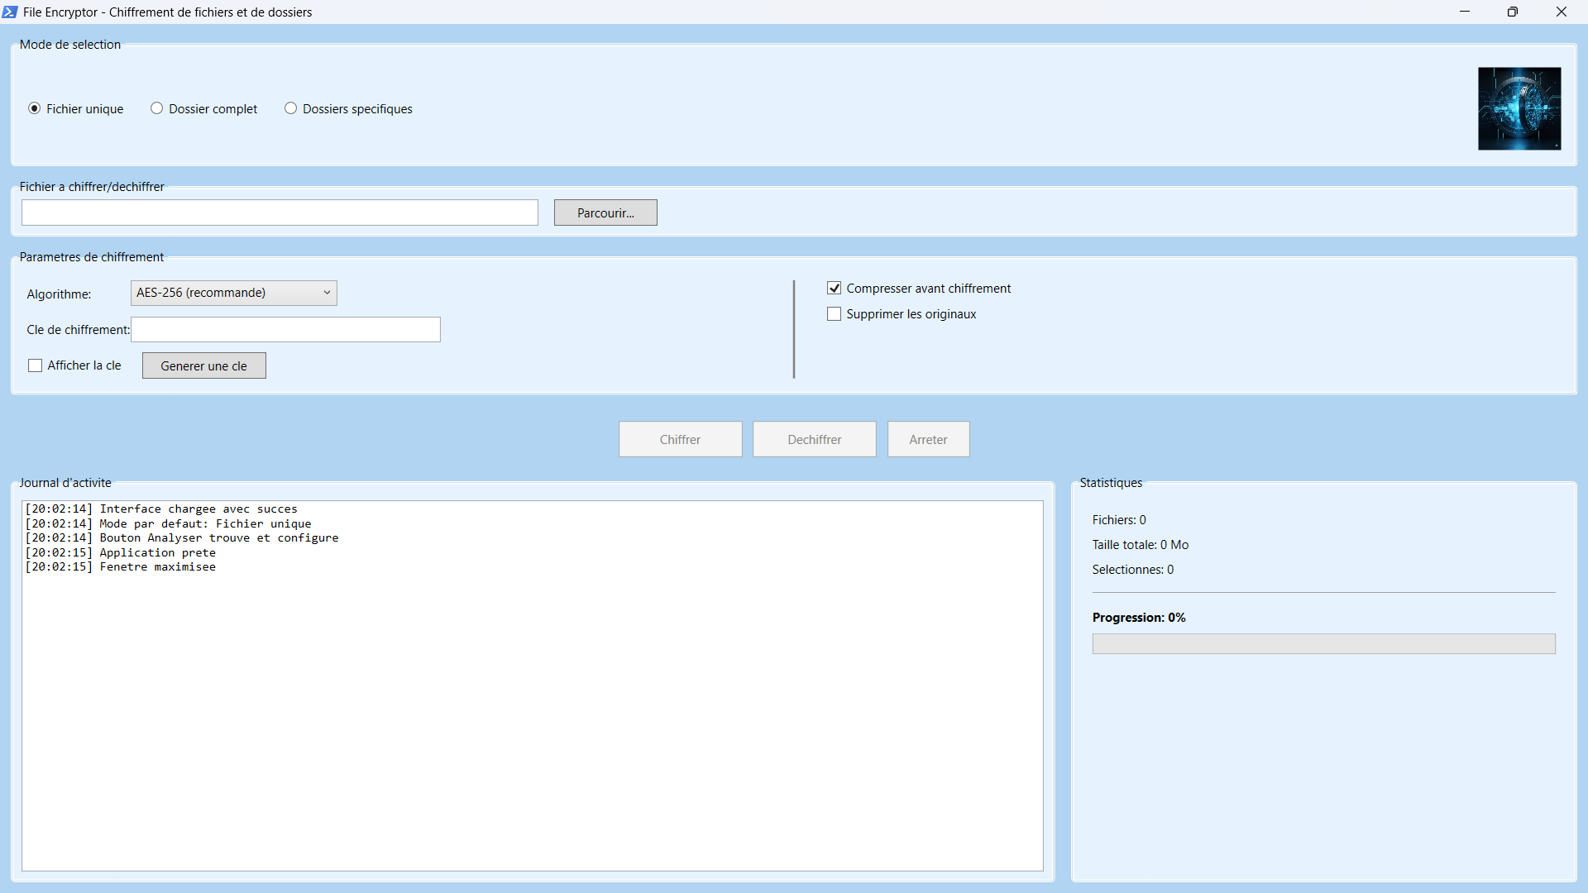1588x893 pixels.
Task: Click Generer une cle button
Action: click(203, 365)
